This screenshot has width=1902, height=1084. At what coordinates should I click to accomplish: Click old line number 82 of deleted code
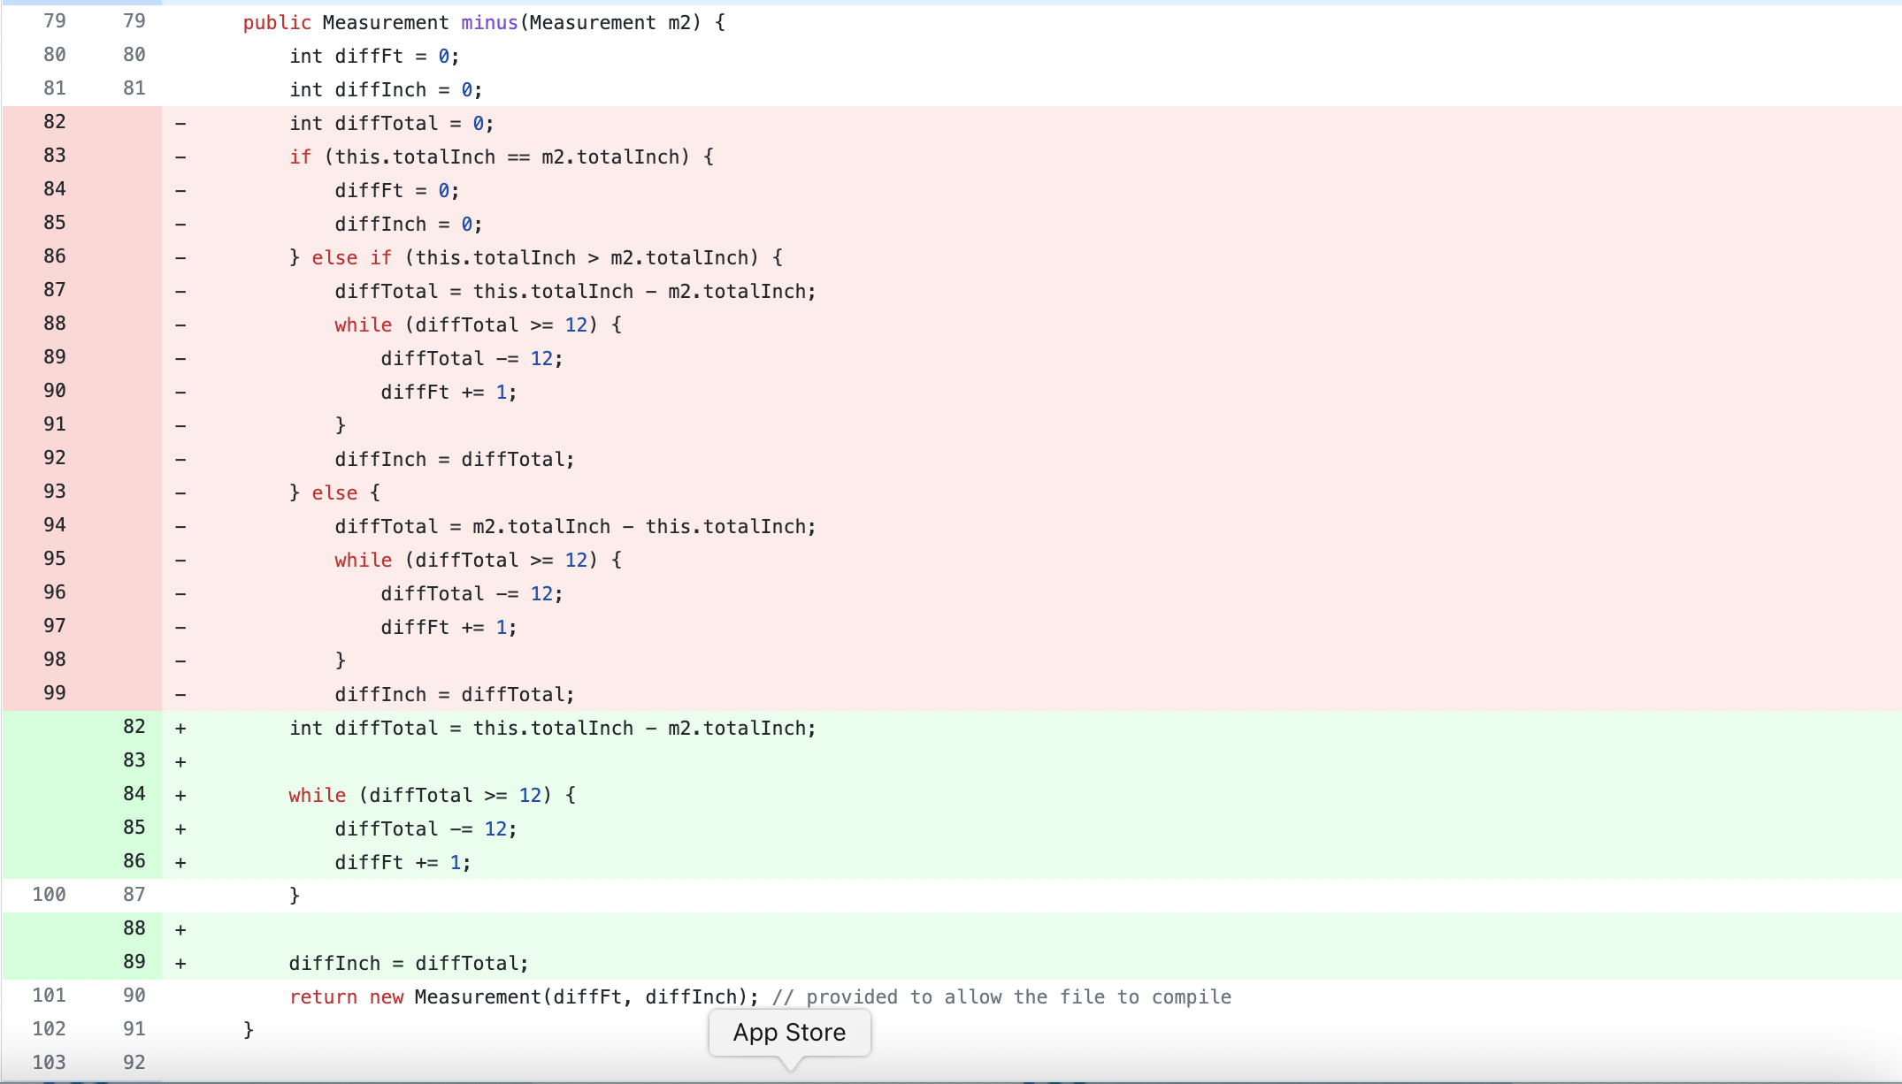55,122
